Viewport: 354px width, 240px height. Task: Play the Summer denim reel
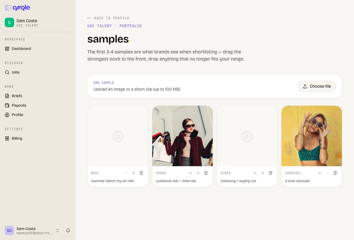118,136
